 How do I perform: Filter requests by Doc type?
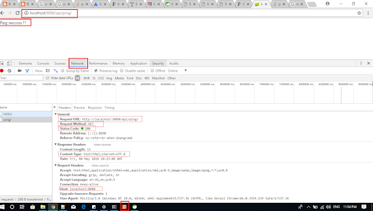coord(139,78)
